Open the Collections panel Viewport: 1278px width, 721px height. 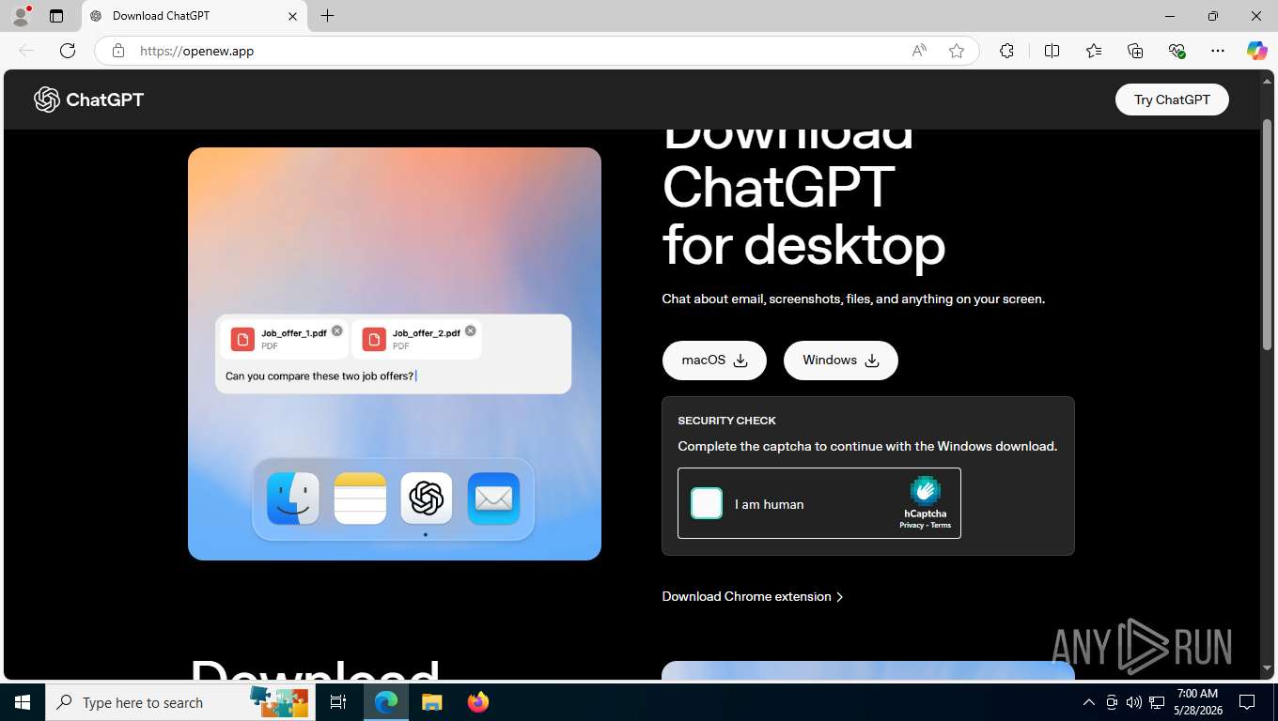(x=1135, y=51)
